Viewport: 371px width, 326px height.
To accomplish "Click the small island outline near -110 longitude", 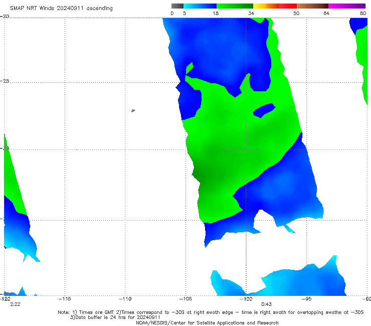I will [x=133, y=110].
